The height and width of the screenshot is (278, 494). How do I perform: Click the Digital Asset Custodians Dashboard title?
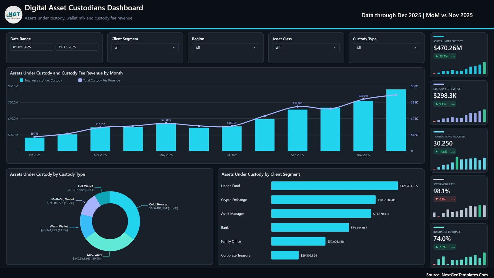coord(84,8)
